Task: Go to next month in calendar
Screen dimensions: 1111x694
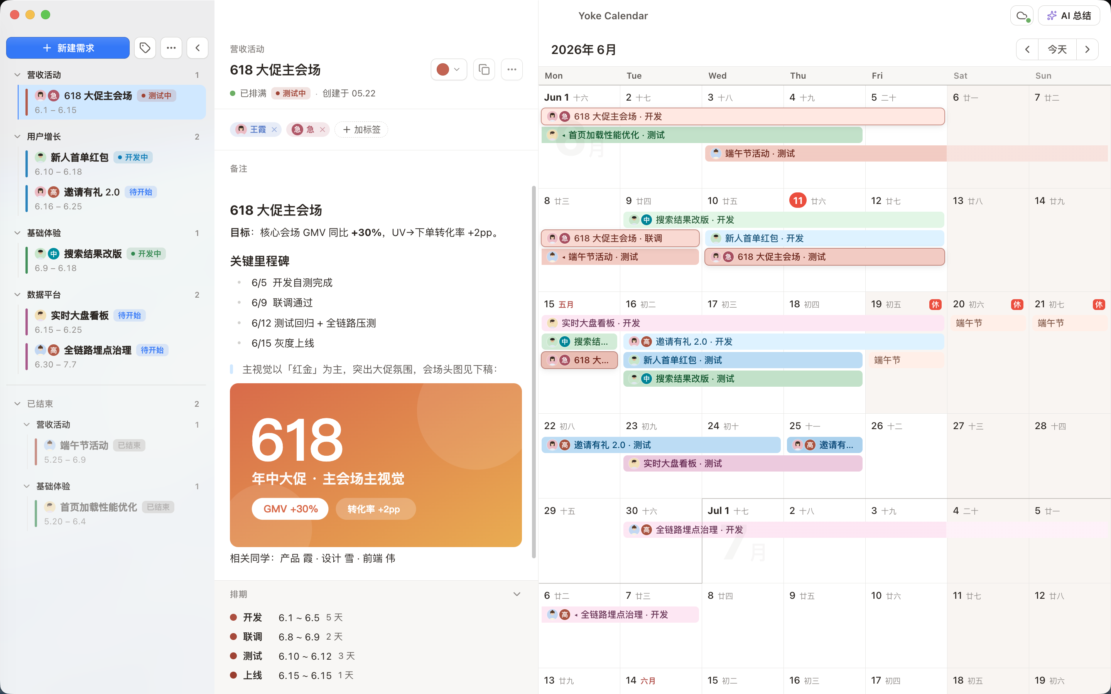Action: 1087,49
